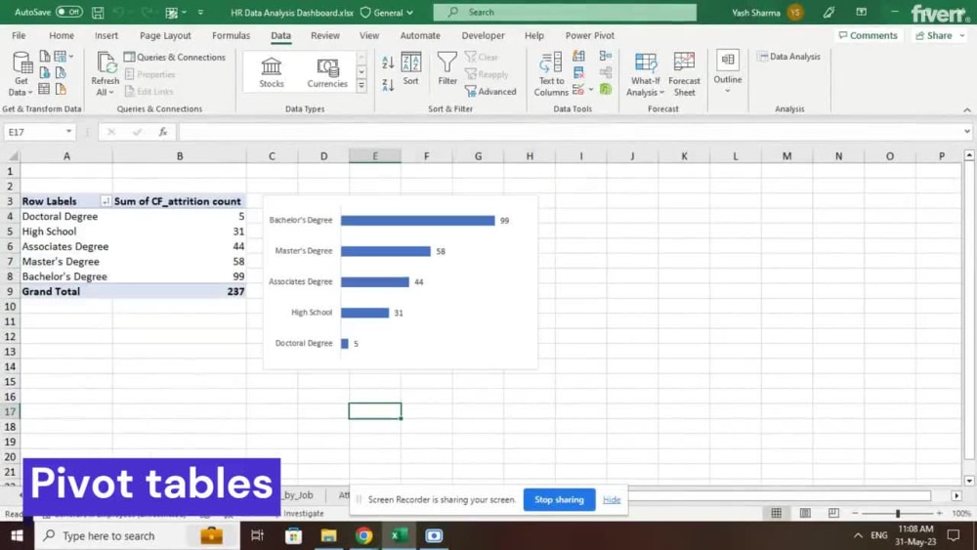Click the Insert Function fx icon
977x550 pixels.
pos(162,132)
